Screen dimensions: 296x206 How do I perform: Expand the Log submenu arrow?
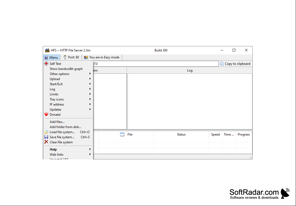pyautogui.click(x=90, y=89)
